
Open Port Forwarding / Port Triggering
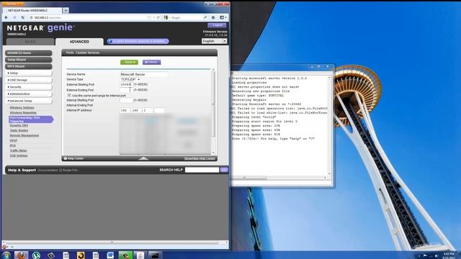[x=31, y=119]
